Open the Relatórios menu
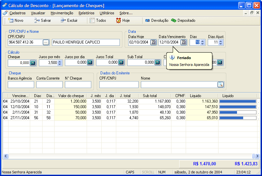The image size is (262, 176). (x=86, y=13)
